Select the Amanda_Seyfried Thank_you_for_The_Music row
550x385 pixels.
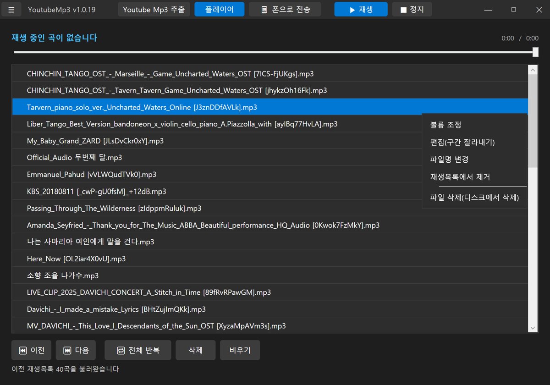pos(270,225)
